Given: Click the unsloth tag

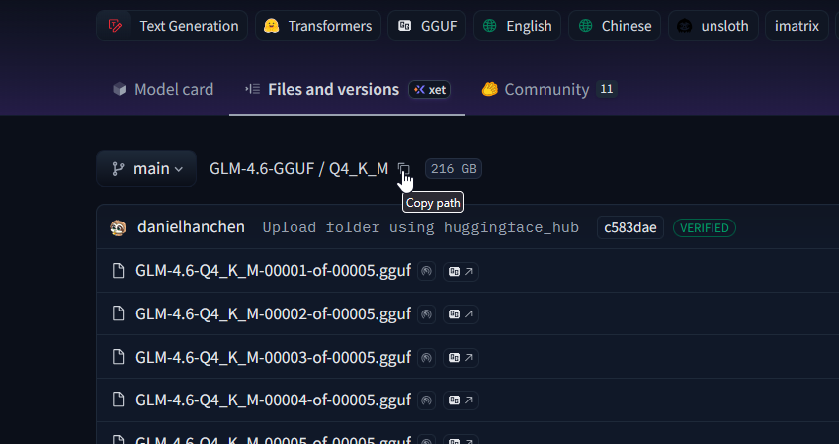Looking at the screenshot, I should [713, 25].
